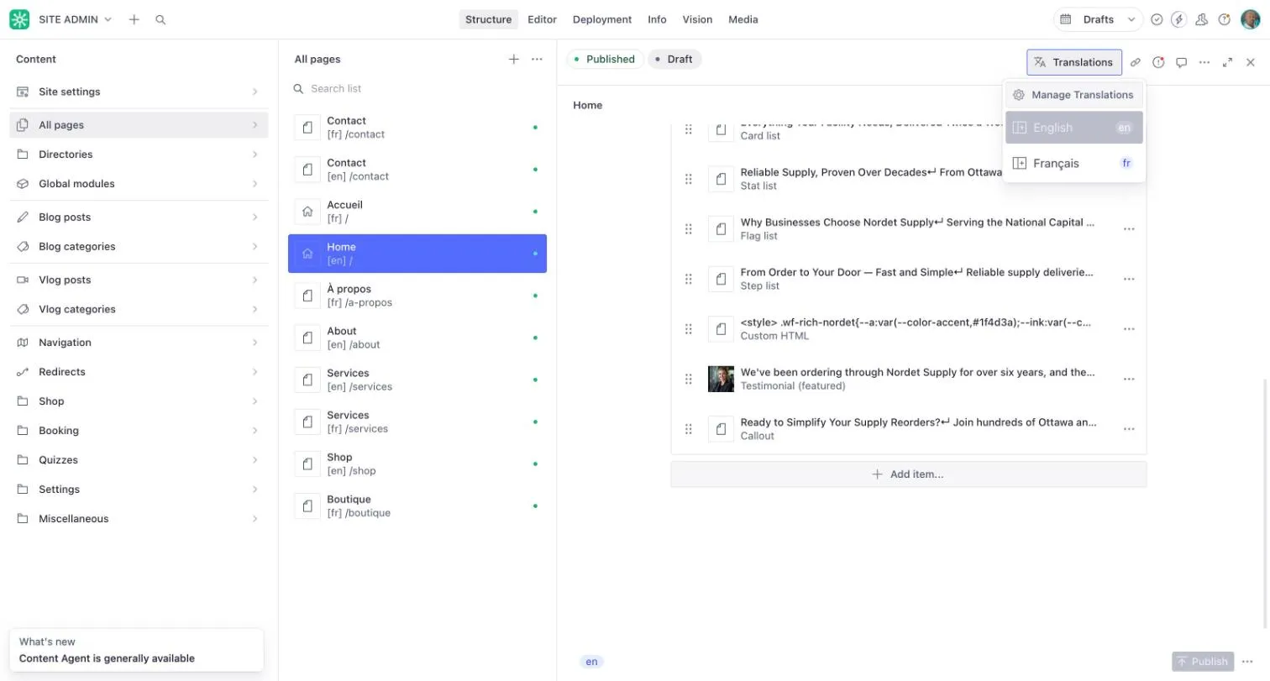Open the Drafts perspective dropdown in top bar
This screenshot has width=1270, height=681.
[1099, 19]
